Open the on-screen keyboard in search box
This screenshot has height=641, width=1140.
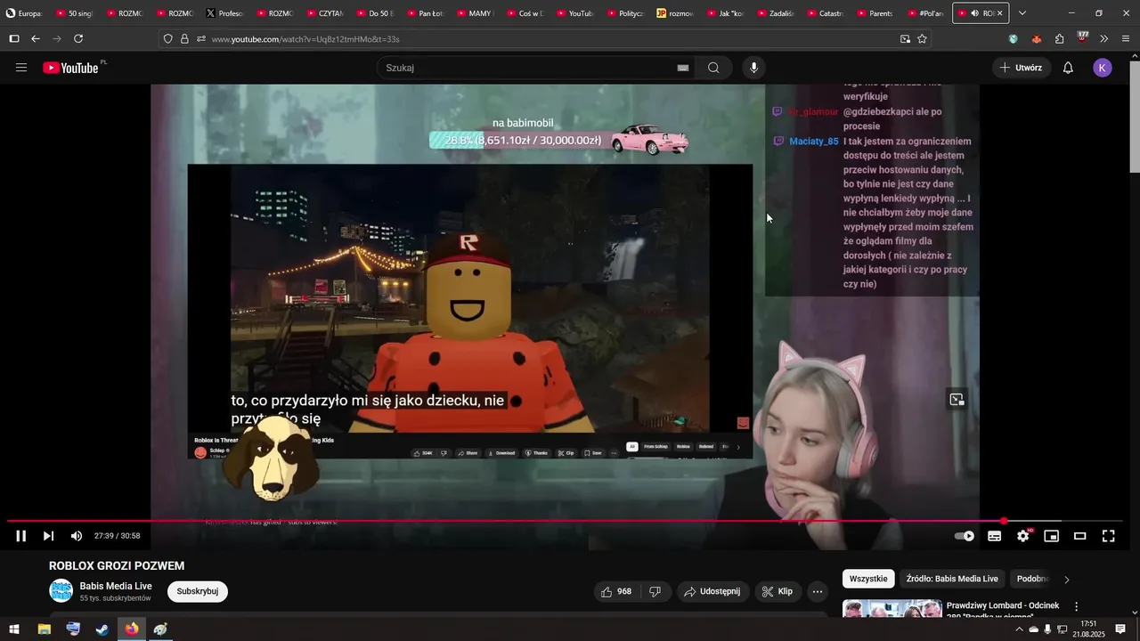683,68
